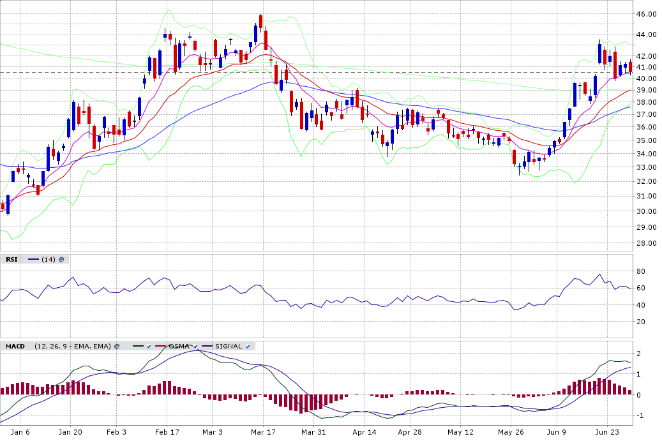Uncheck the OSMA histogram checkbox
Viewport: 662px width, 441px height.
tap(195, 347)
